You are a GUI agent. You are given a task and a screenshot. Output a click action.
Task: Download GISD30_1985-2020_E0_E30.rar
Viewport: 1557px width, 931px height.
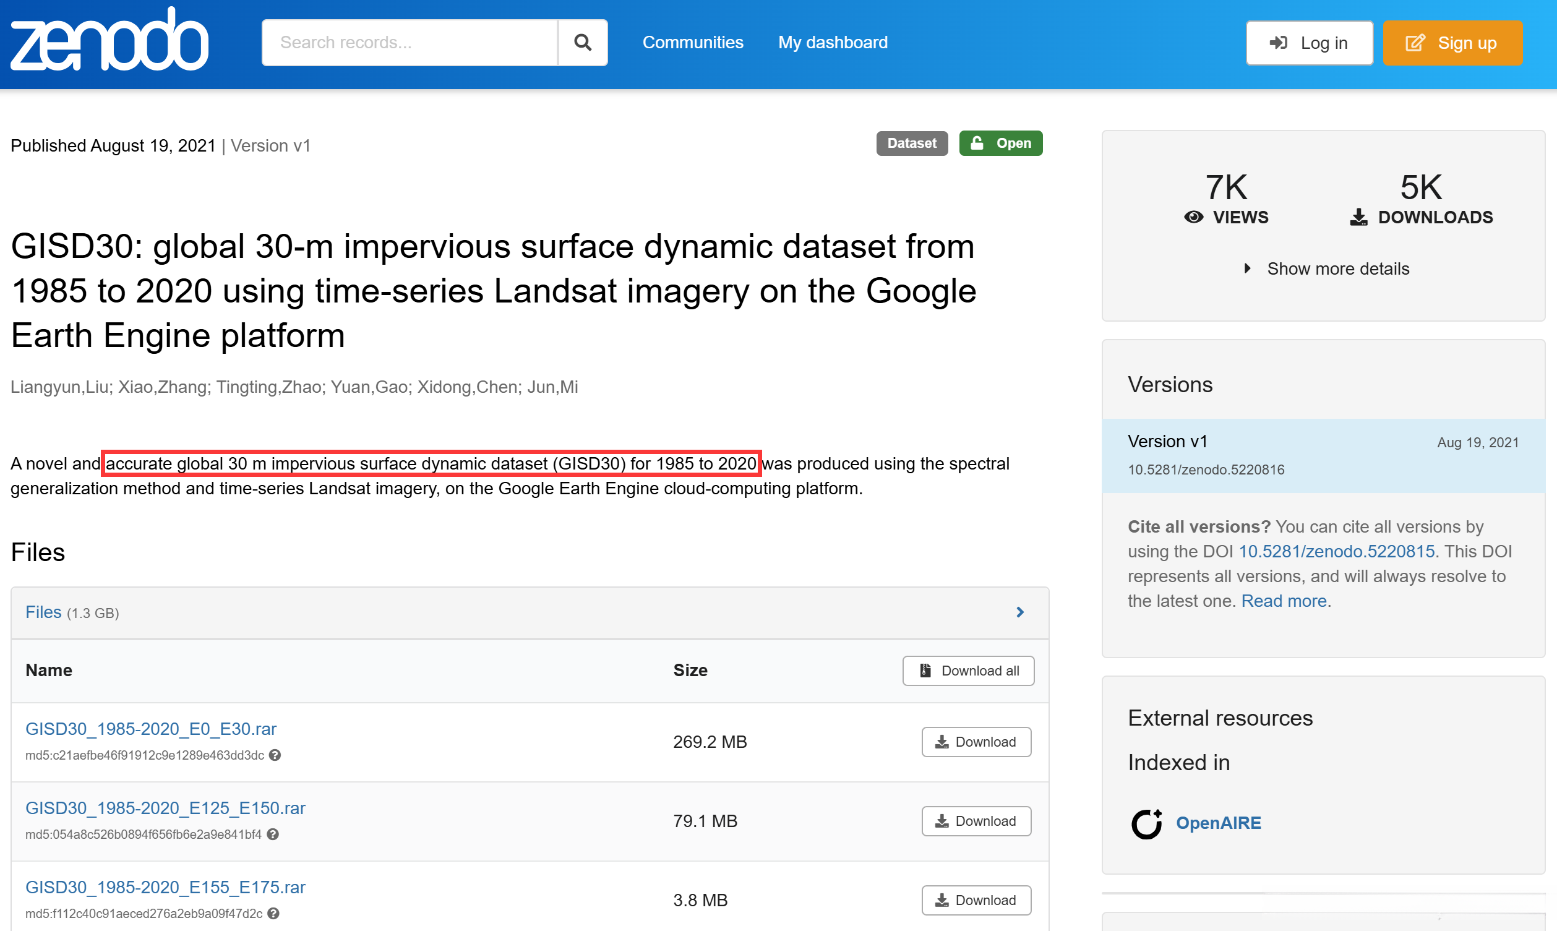pos(976,742)
